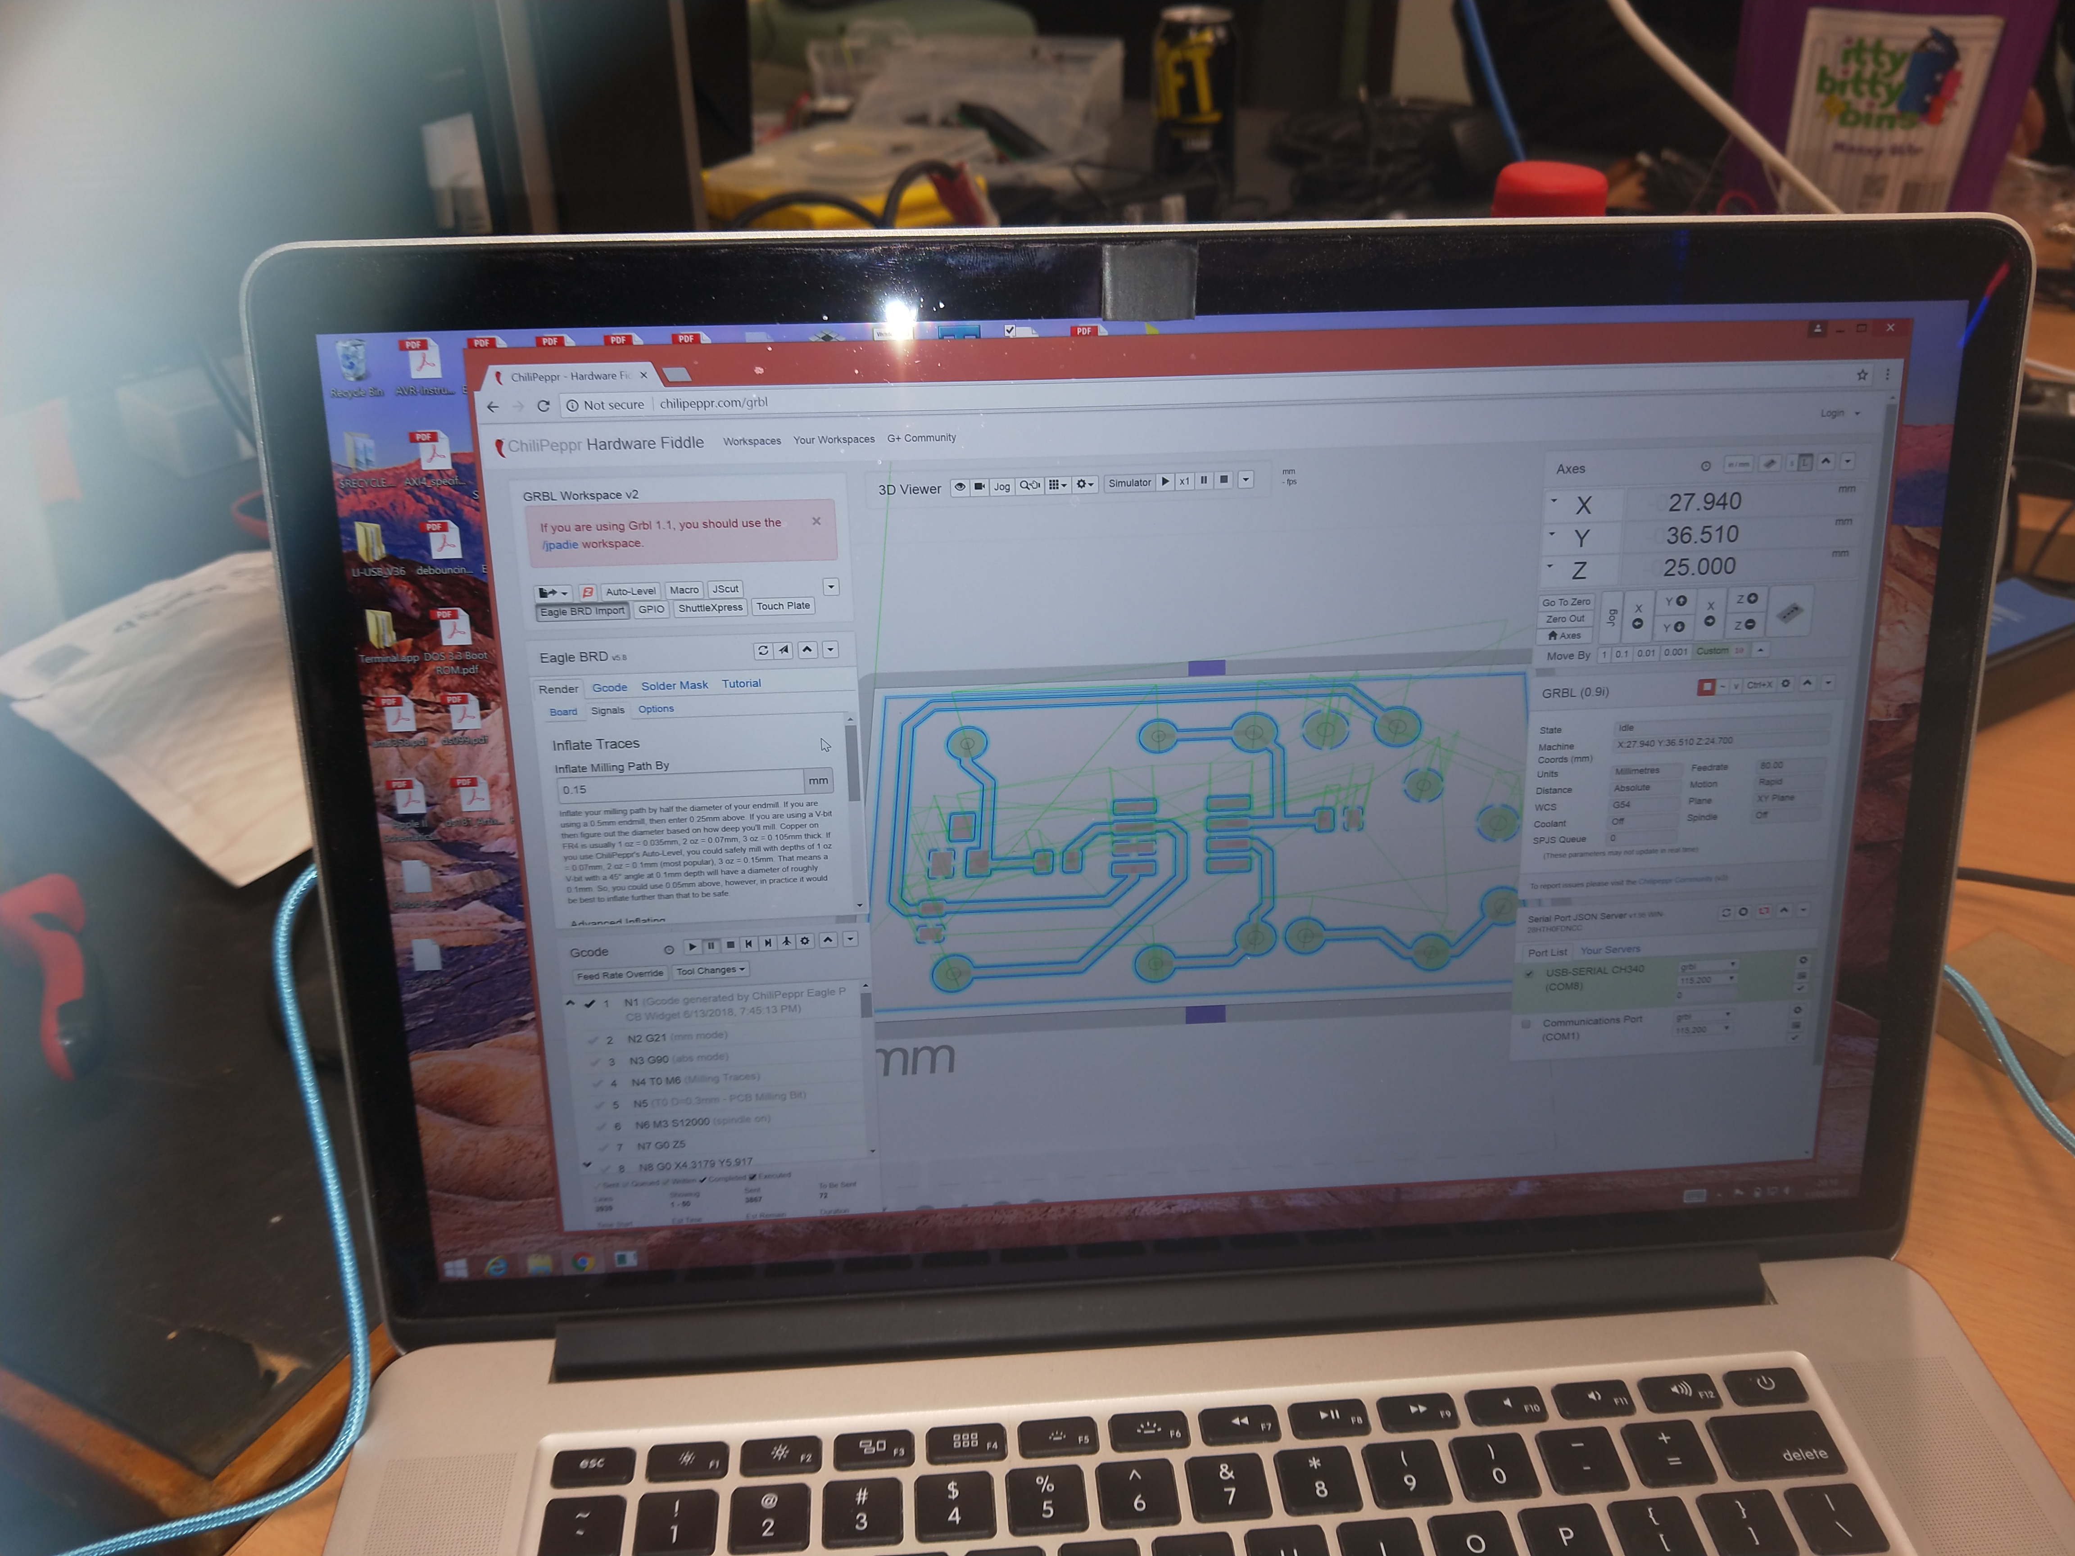Viewport: 2075px width, 1556px height.
Task: Jog Z axis down (Z minus)
Action: pos(1745,624)
